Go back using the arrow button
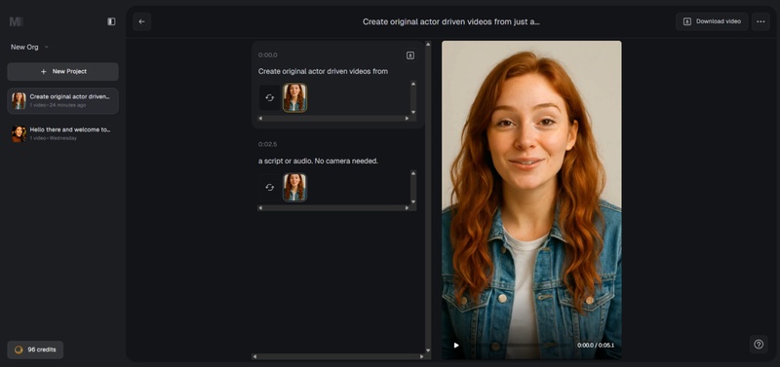Image resolution: width=780 pixels, height=367 pixels. [x=141, y=21]
